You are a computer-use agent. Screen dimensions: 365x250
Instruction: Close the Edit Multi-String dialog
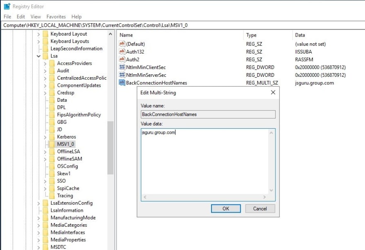tap(273, 93)
